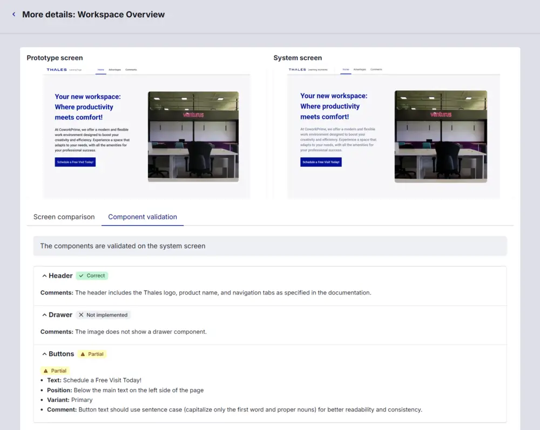Screen dimensions: 540x430
Task: Click the Thales logo in Prototype screen
Action: tap(57, 70)
